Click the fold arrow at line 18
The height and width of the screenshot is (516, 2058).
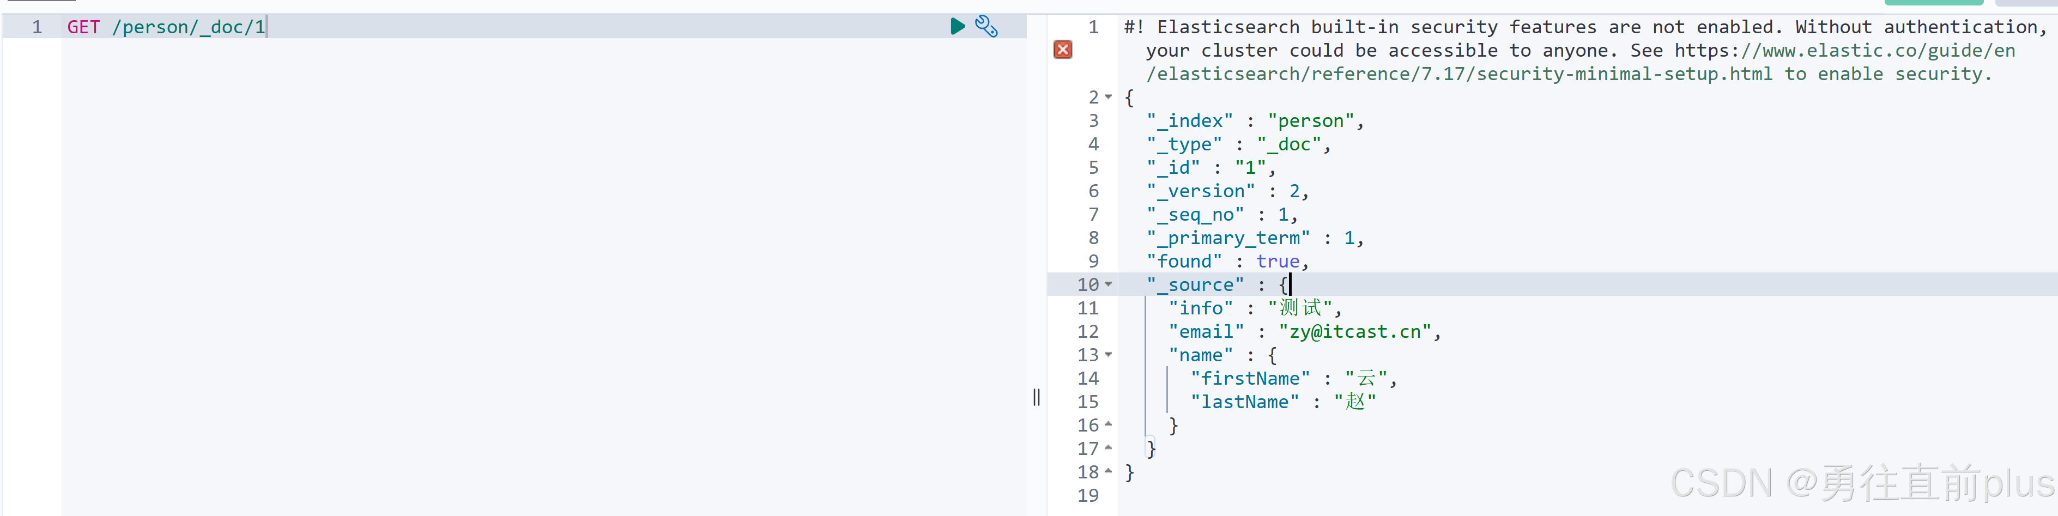[x=1109, y=471]
